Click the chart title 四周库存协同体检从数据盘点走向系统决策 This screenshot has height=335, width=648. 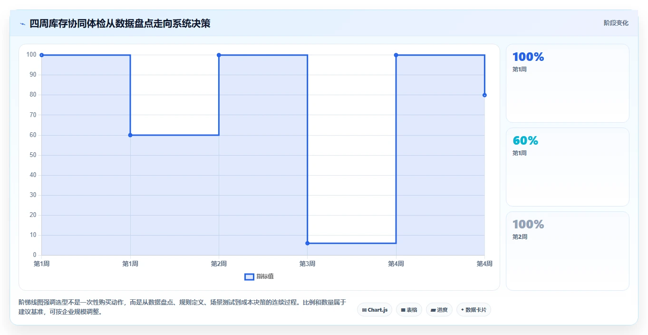(x=120, y=23)
